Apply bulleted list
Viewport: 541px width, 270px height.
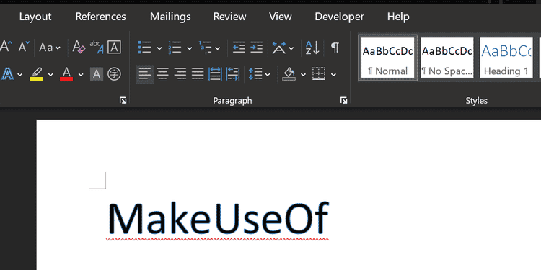(145, 48)
